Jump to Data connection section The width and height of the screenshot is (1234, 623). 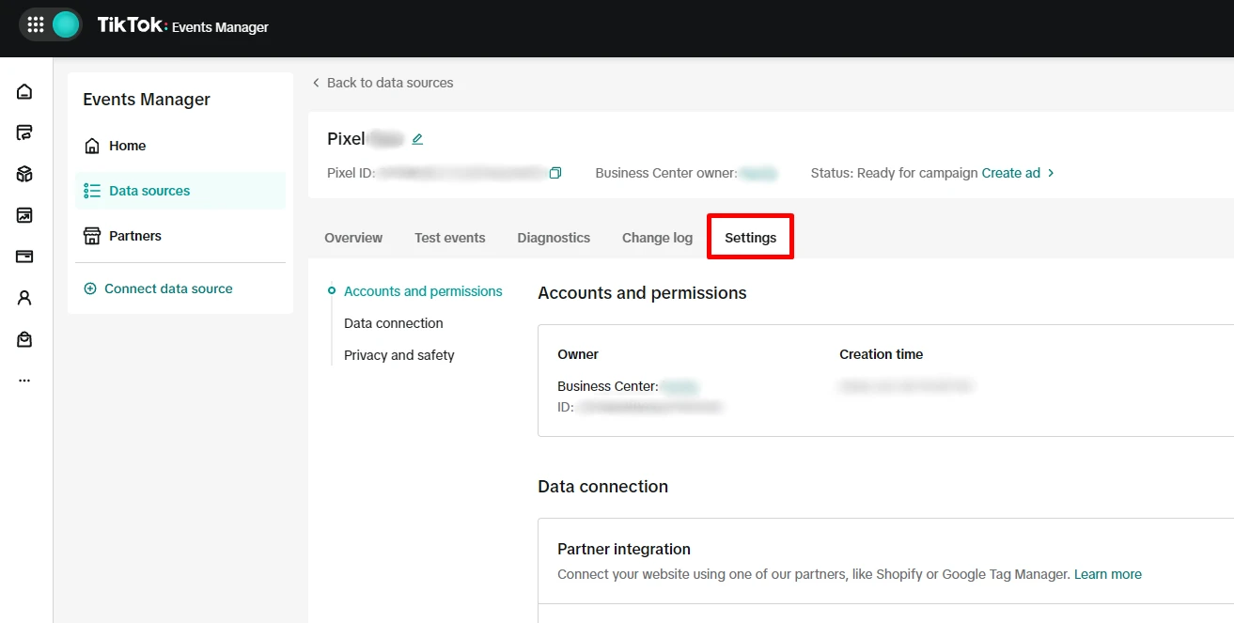[394, 323]
